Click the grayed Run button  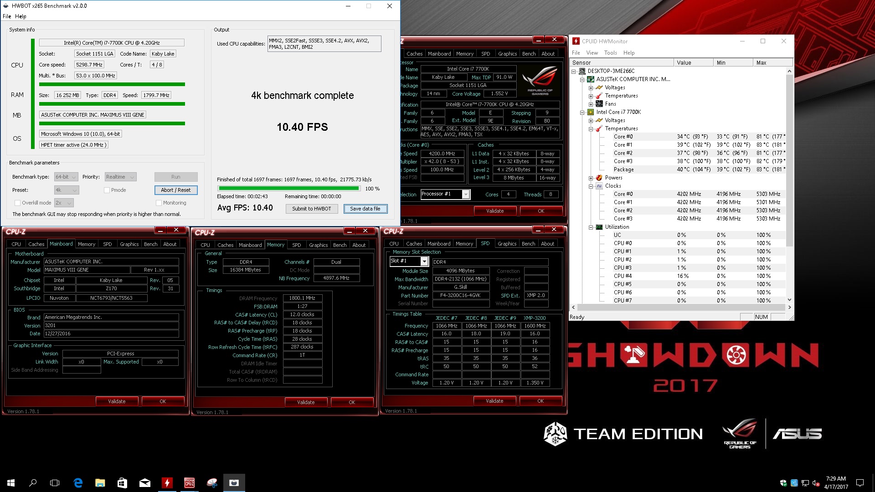176,177
